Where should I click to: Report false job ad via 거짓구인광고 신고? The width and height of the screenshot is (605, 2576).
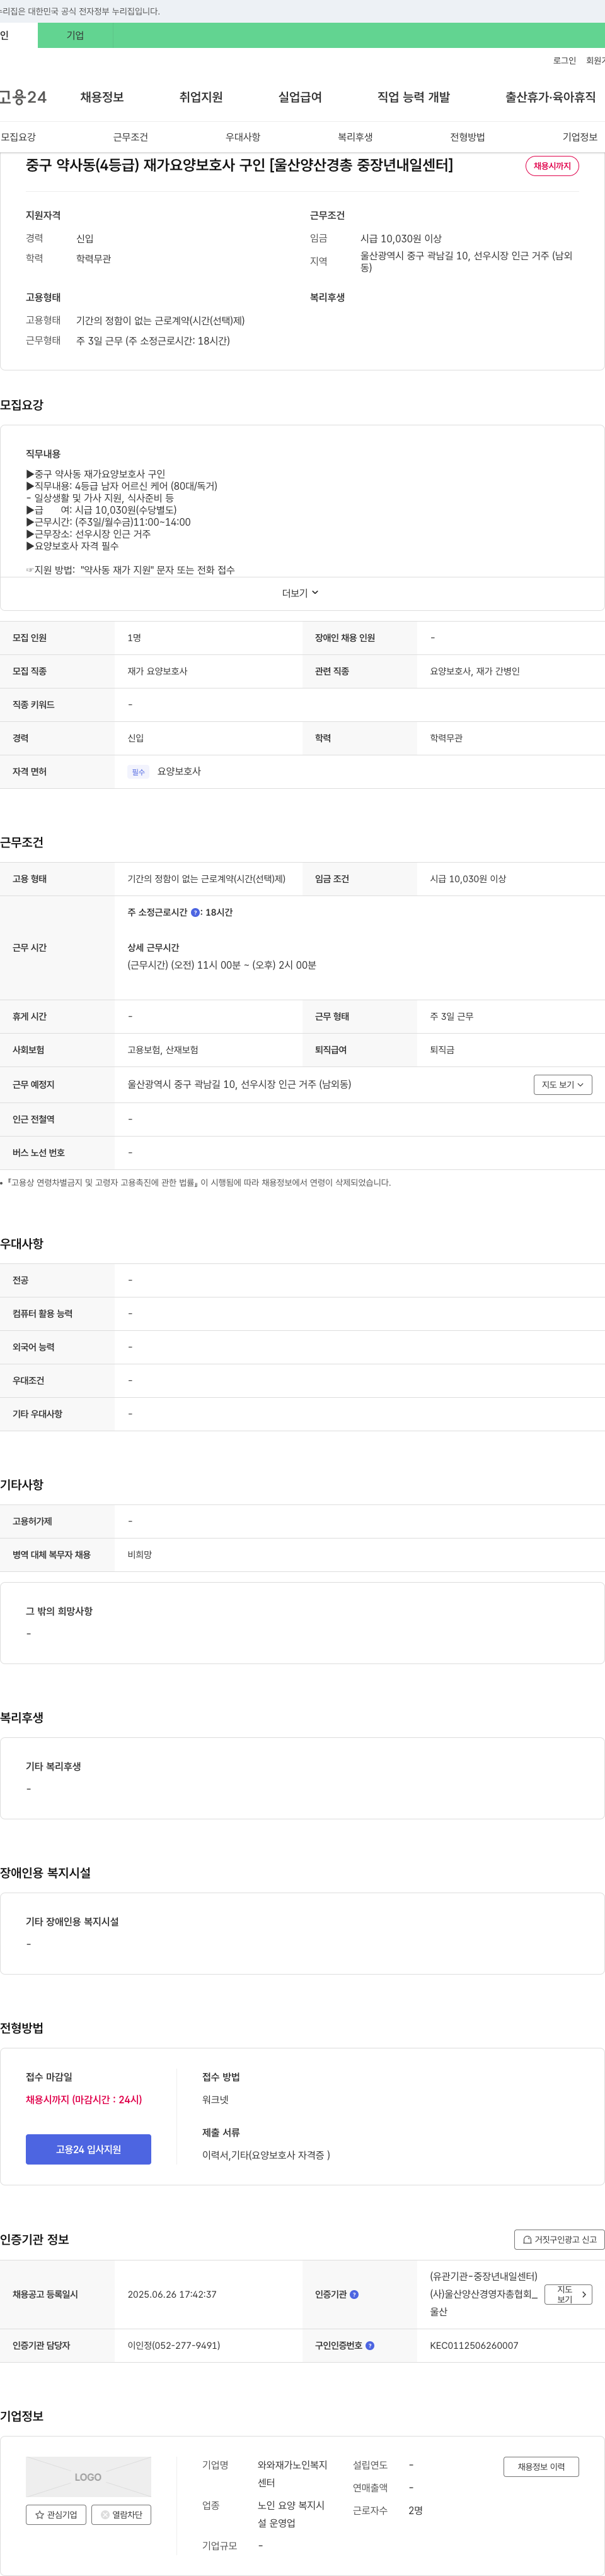(559, 2239)
